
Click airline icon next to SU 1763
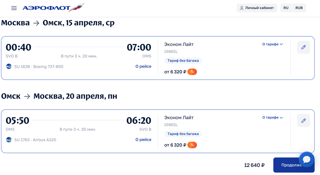click(x=9, y=140)
